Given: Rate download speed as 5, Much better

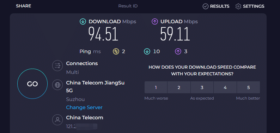Looking at the screenshot, I should [x=248, y=87].
